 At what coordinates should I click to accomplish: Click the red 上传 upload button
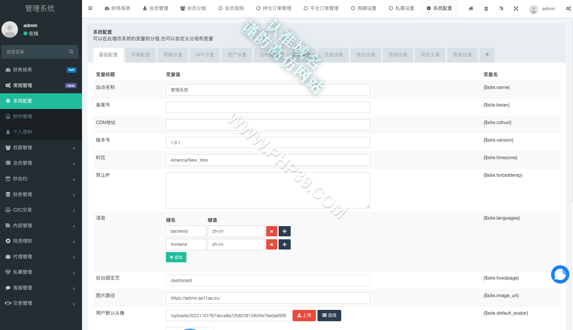click(304, 315)
